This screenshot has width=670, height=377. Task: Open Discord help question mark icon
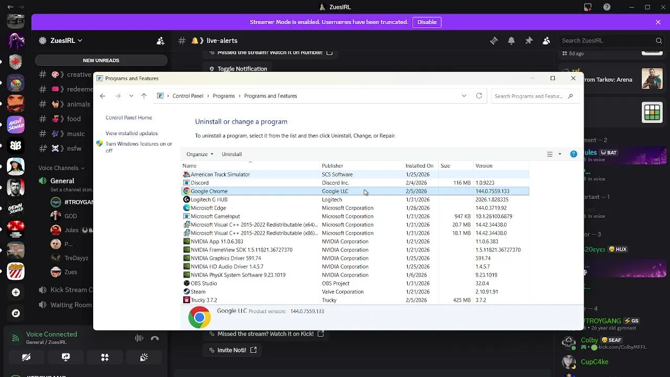607,7
